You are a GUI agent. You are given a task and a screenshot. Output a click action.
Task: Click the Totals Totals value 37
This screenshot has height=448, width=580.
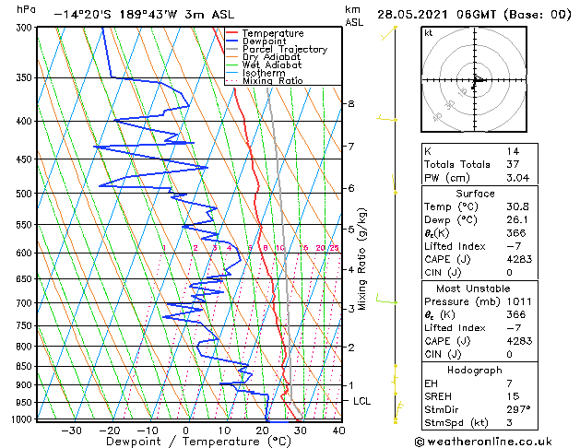coord(513,164)
